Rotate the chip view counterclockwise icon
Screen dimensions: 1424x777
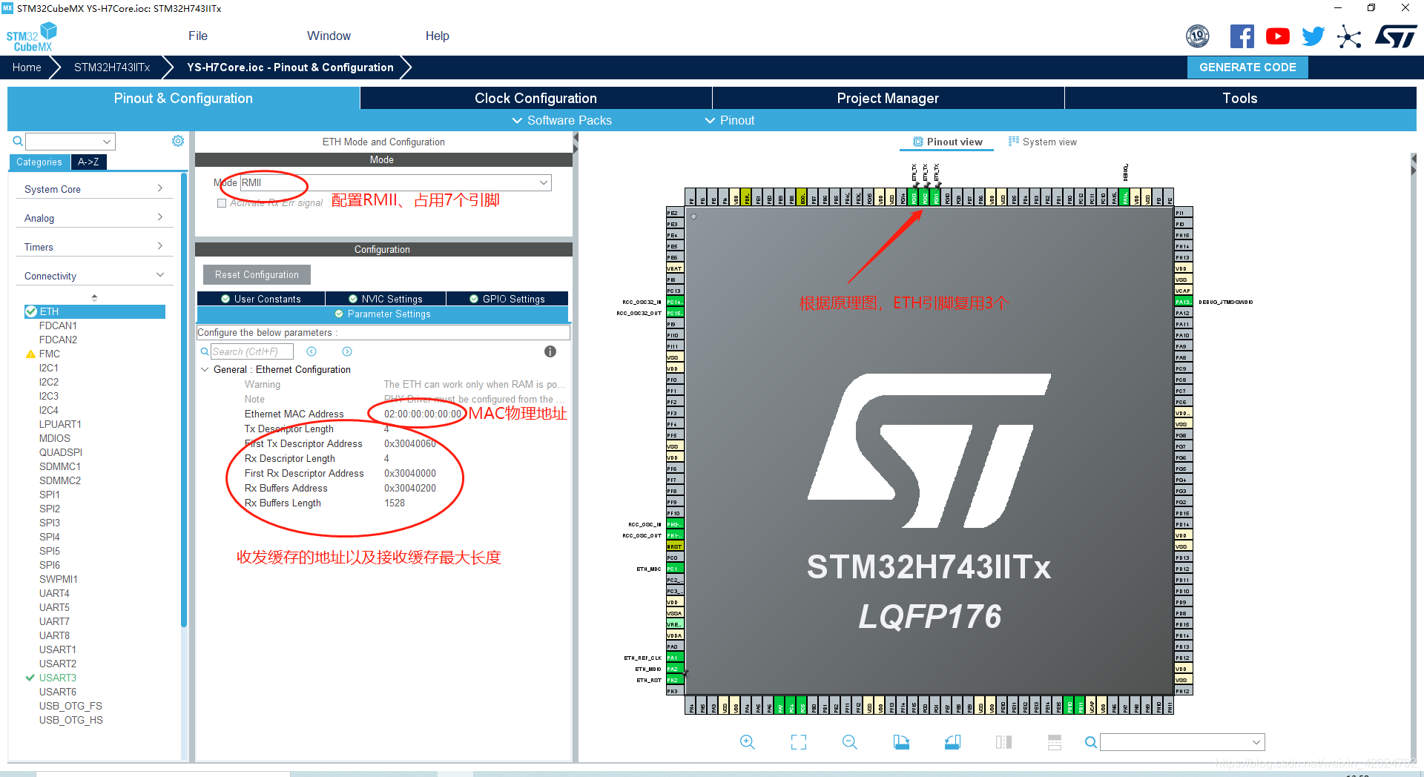[952, 742]
